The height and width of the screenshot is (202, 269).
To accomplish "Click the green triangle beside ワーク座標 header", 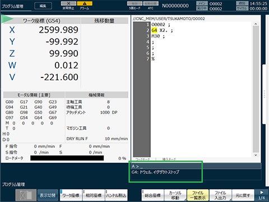I will 7,19.
